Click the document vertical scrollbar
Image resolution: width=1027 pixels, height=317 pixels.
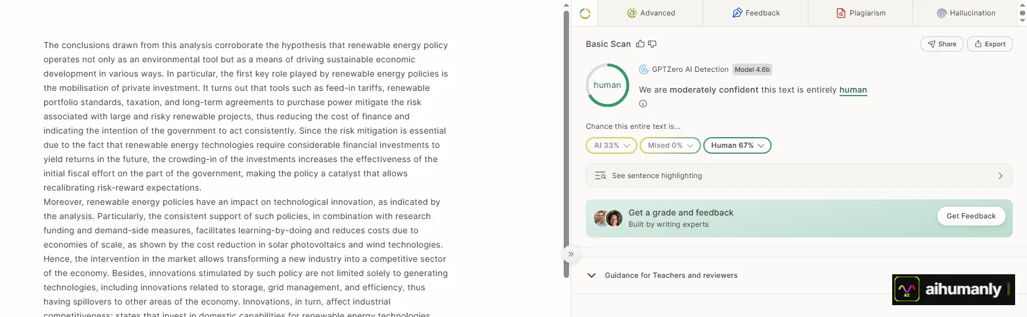(566, 142)
